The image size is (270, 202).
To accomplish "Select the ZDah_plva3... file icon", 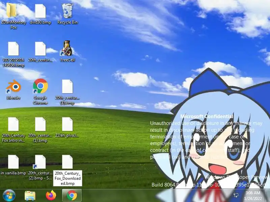I will (67, 124).
